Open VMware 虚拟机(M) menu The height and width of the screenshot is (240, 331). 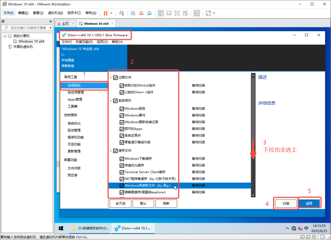(55, 13)
